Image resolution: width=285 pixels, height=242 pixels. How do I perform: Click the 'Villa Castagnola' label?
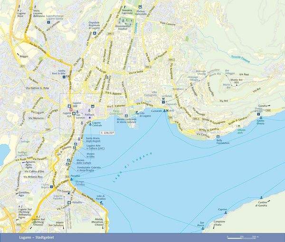coord(151,94)
